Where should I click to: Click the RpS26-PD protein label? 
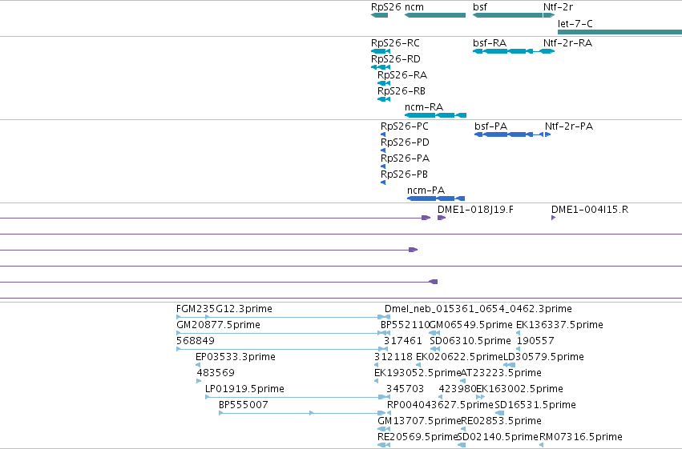(405, 142)
